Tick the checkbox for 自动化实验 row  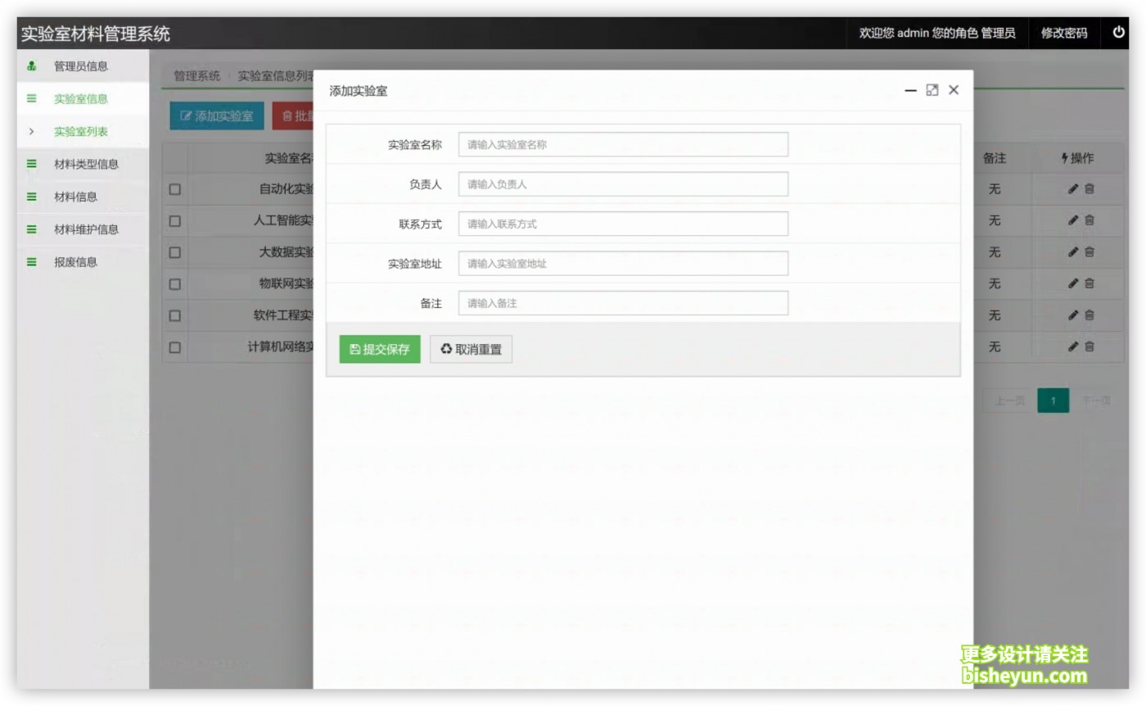coord(174,189)
